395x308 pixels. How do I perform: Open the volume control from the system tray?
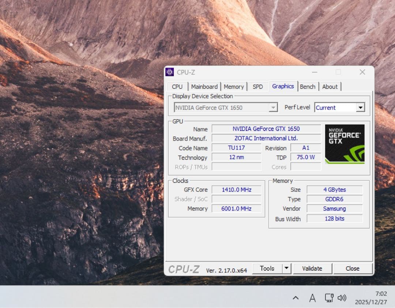tap(342, 298)
